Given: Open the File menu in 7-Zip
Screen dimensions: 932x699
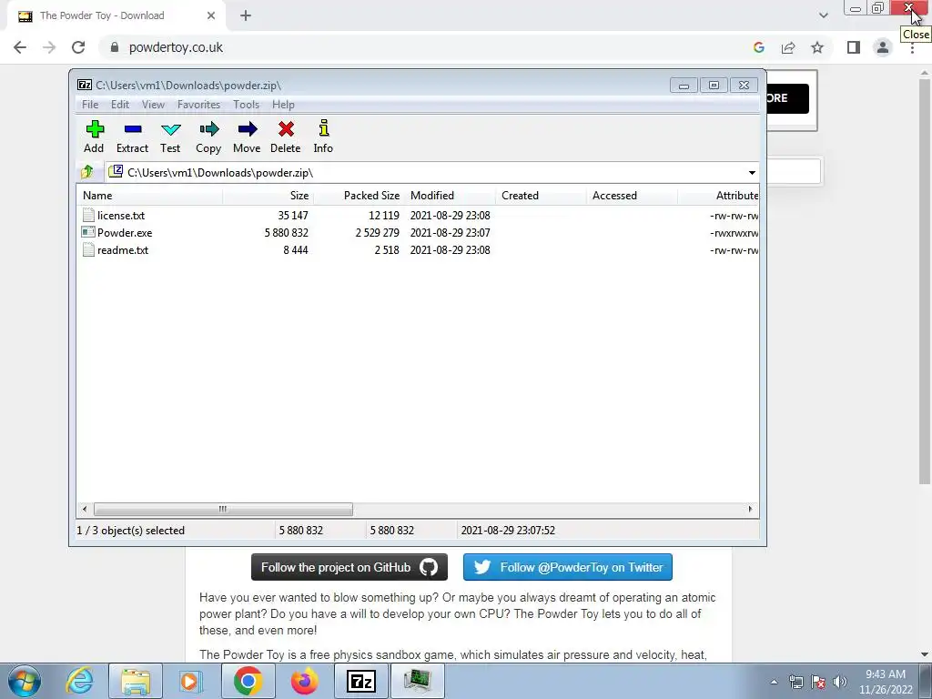Looking at the screenshot, I should [90, 105].
